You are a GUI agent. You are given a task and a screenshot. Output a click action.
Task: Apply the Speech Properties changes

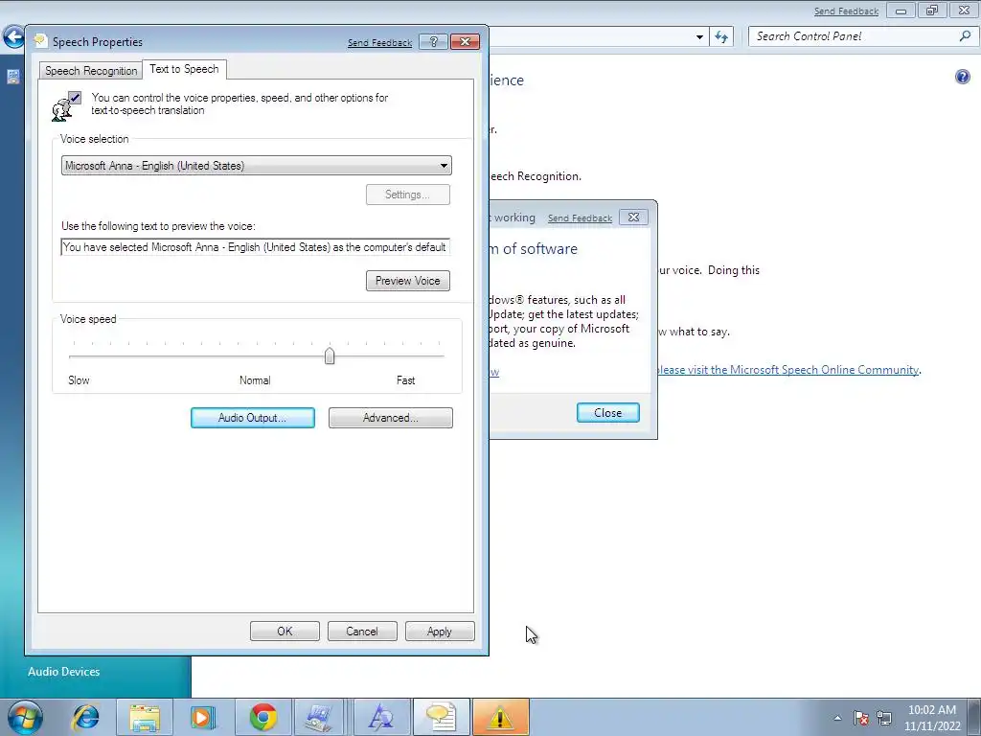point(440,632)
